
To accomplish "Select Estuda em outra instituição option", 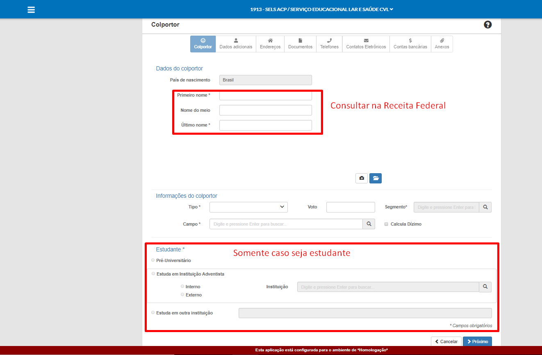I will (x=153, y=312).
